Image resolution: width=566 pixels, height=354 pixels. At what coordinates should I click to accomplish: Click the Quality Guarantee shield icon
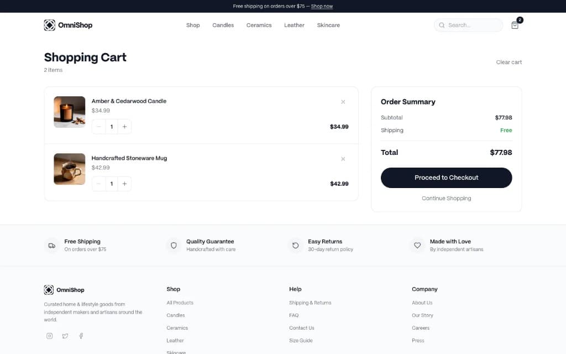174,246
